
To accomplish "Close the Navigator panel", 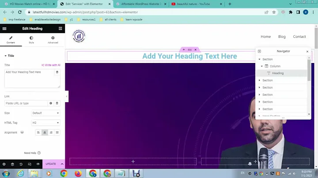I will click(307, 52).
